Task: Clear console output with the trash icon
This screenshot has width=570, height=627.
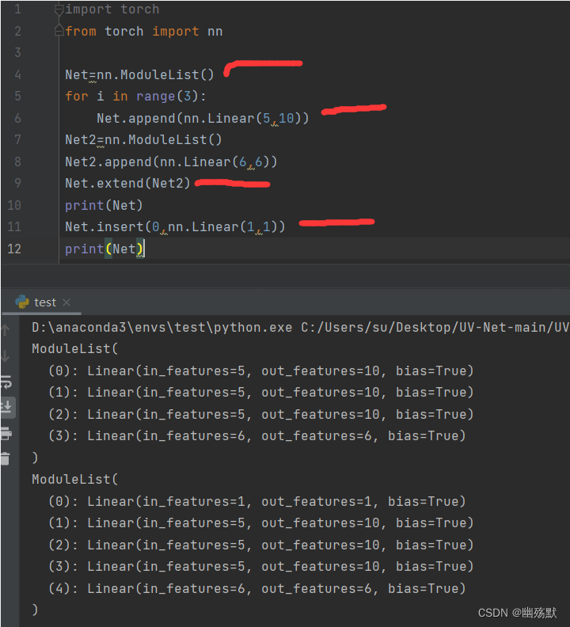Action: 6,458
